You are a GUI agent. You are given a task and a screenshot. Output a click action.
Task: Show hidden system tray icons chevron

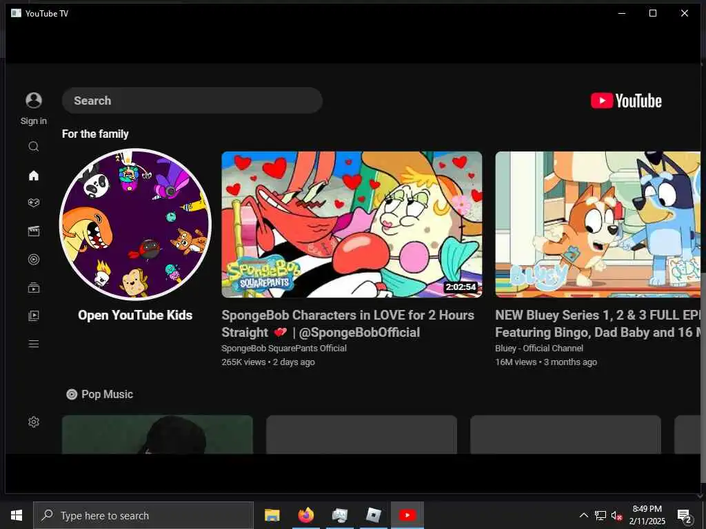(583, 515)
